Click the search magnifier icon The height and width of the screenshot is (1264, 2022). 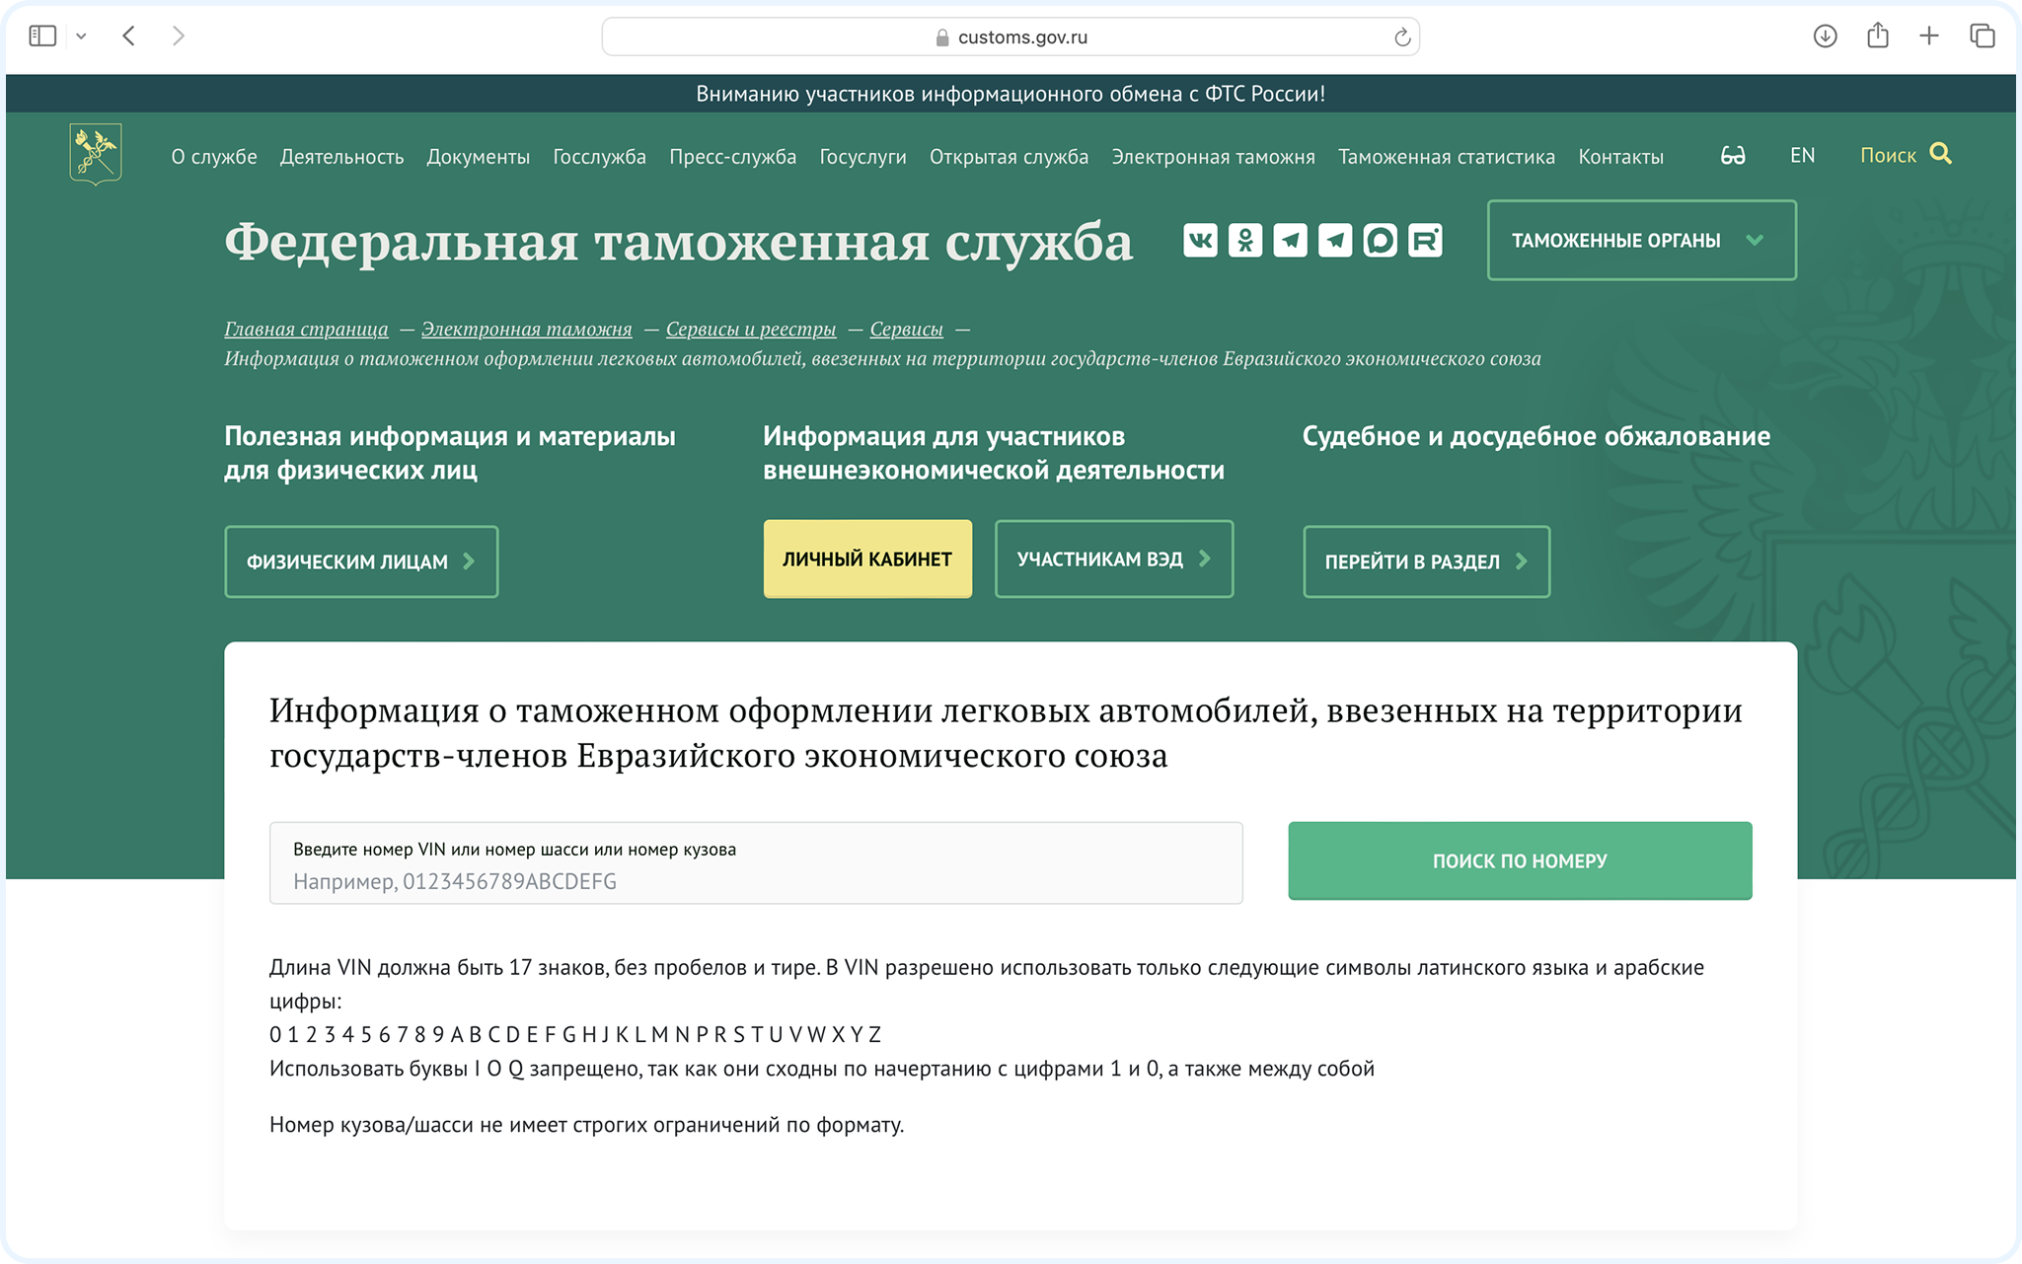(x=1940, y=154)
